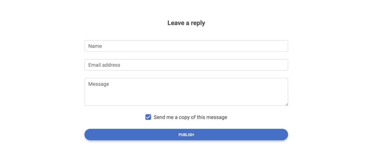Toggle the blue checkmark box
The image size is (371, 162).
click(148, 117)
